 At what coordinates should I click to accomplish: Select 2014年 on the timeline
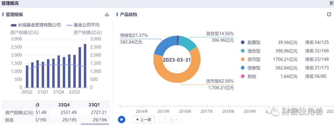[142, 111]
